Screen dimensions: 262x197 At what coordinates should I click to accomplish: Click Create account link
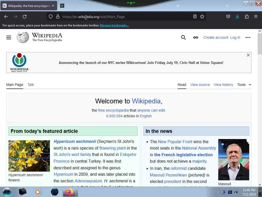coord(215,37)
